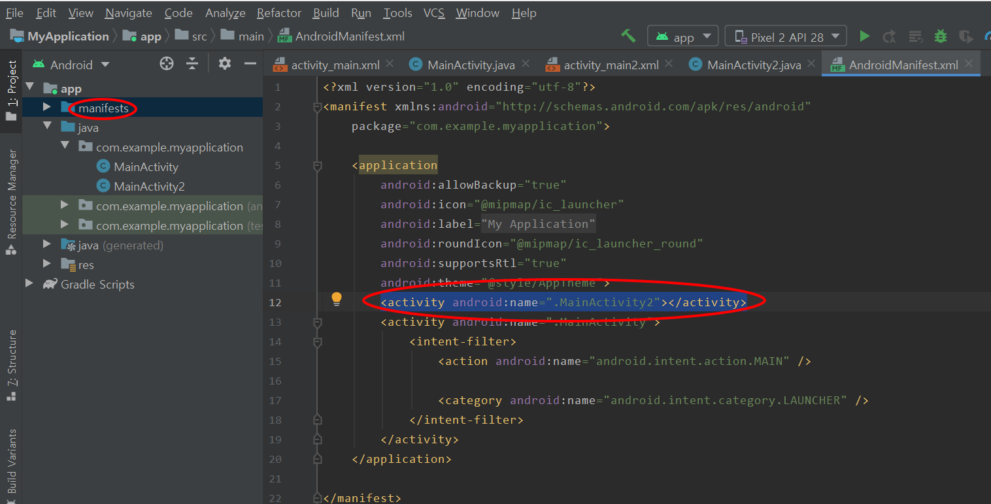991x504 pixels.
Task: Start debugging with the bug icon
Action: click(x=941, y=37)
